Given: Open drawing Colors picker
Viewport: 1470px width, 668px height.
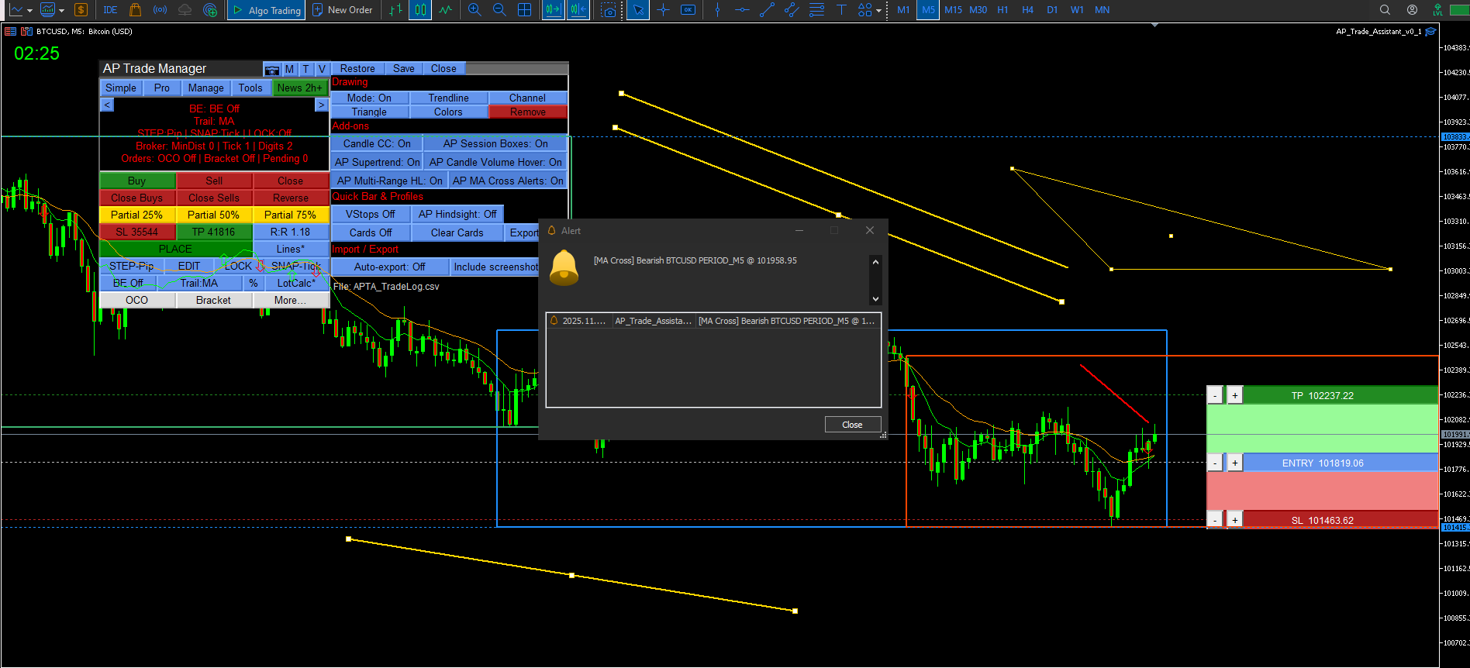Looking at the screenshot, I should tap(448, 112).
